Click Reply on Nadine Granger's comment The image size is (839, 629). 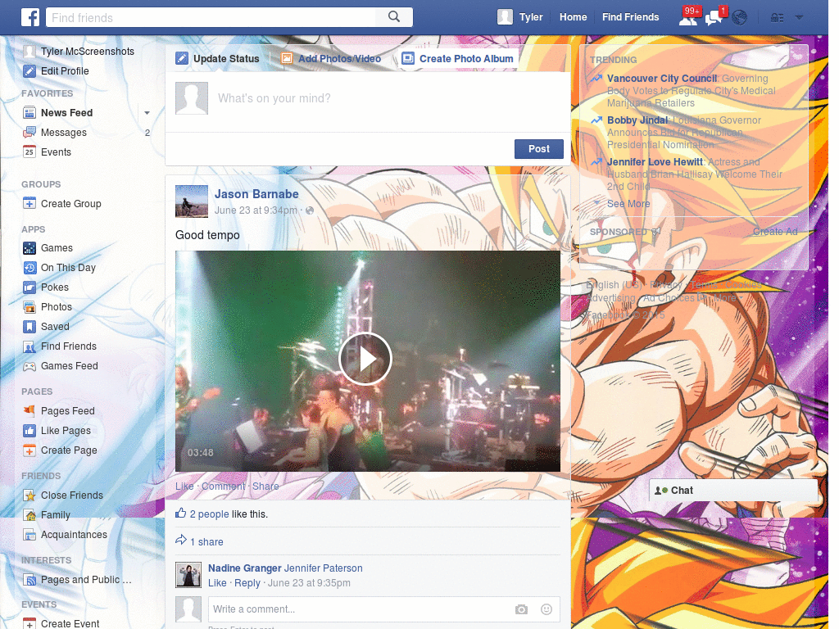pos(247,583)
